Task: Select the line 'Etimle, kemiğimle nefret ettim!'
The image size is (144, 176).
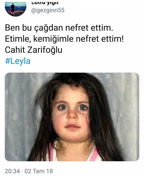Action: [64, 39]
